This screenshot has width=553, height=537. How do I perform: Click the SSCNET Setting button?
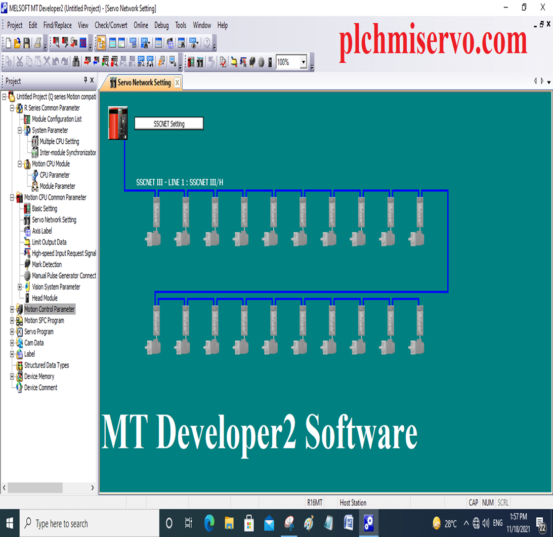click(x=169, y=124)
